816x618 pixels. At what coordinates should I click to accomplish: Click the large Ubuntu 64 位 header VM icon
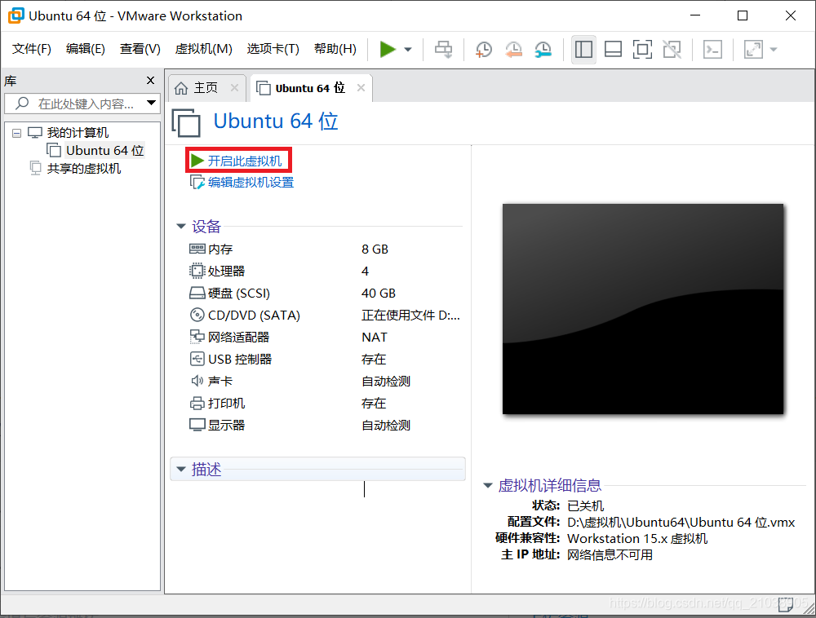coord(186,122)
